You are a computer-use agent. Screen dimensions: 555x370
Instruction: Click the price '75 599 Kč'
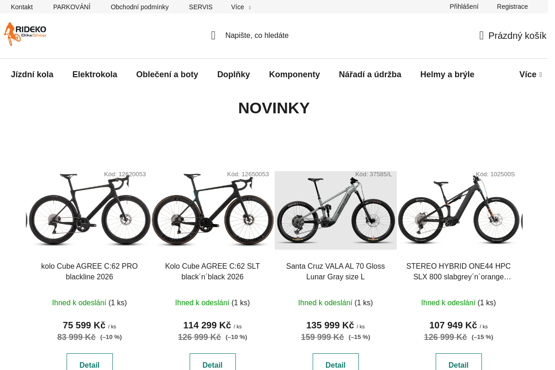click(84, 325)
